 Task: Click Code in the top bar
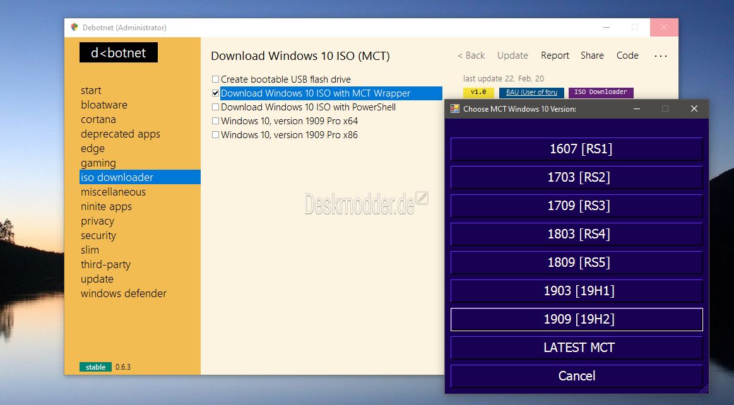[x=627, y=55]
